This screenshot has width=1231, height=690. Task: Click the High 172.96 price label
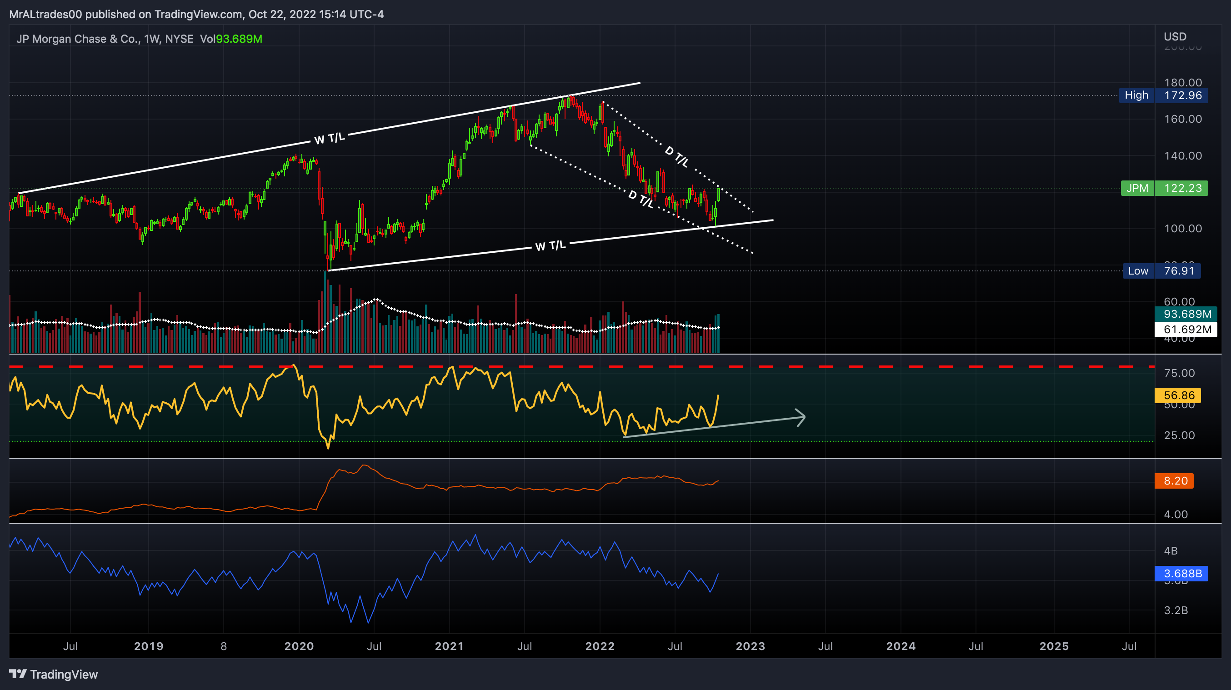pyautogui.click(x=1164, y=95)
